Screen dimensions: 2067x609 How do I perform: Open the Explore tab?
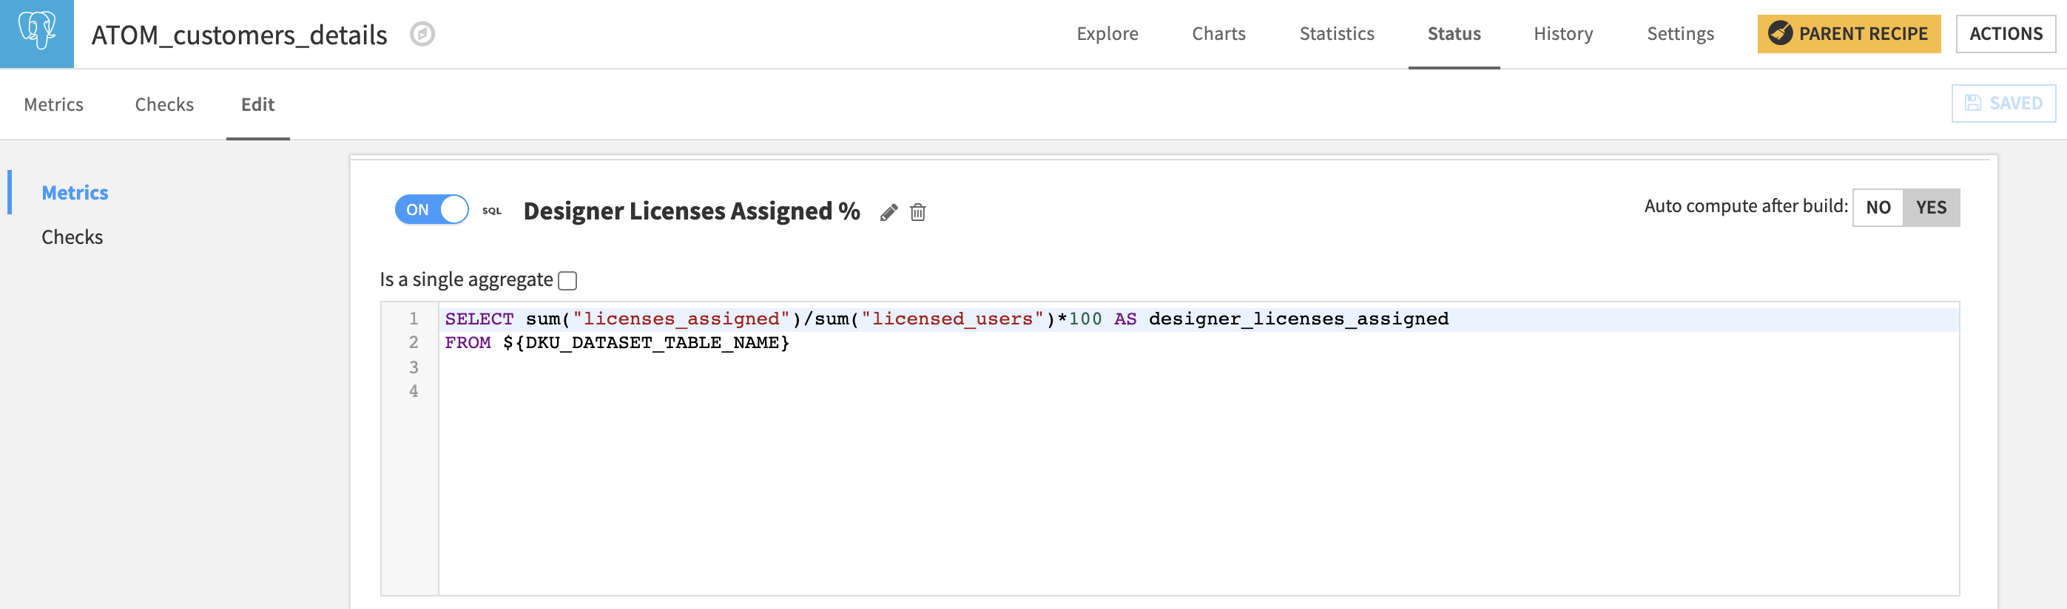click(1107, 34)
